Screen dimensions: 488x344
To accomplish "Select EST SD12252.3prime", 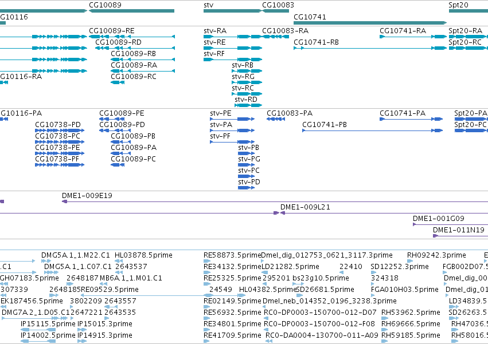I will 373,272.
